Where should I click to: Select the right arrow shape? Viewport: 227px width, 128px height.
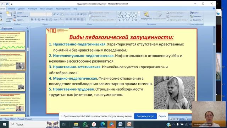(x=129, y=17)
